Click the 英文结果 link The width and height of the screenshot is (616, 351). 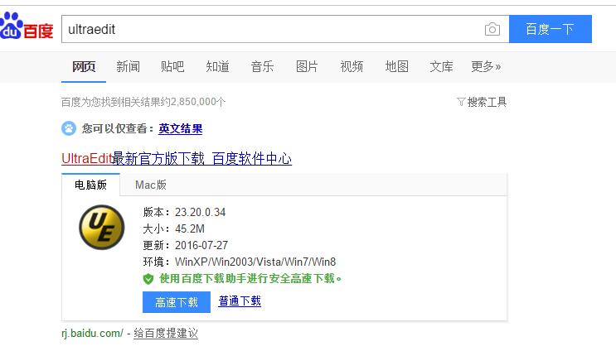point(180,128)
